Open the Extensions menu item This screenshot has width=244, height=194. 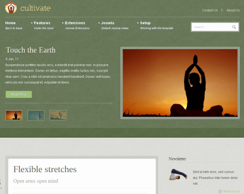pos(75,23)
